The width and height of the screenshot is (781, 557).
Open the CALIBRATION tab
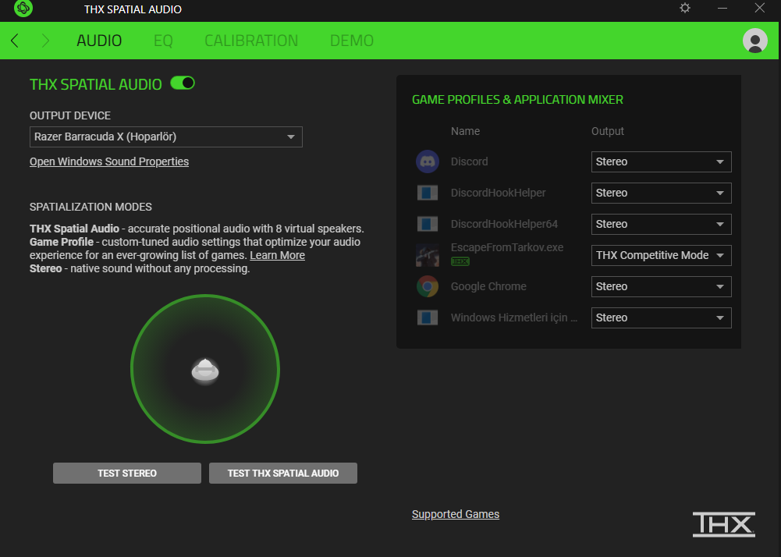point(251,41)
